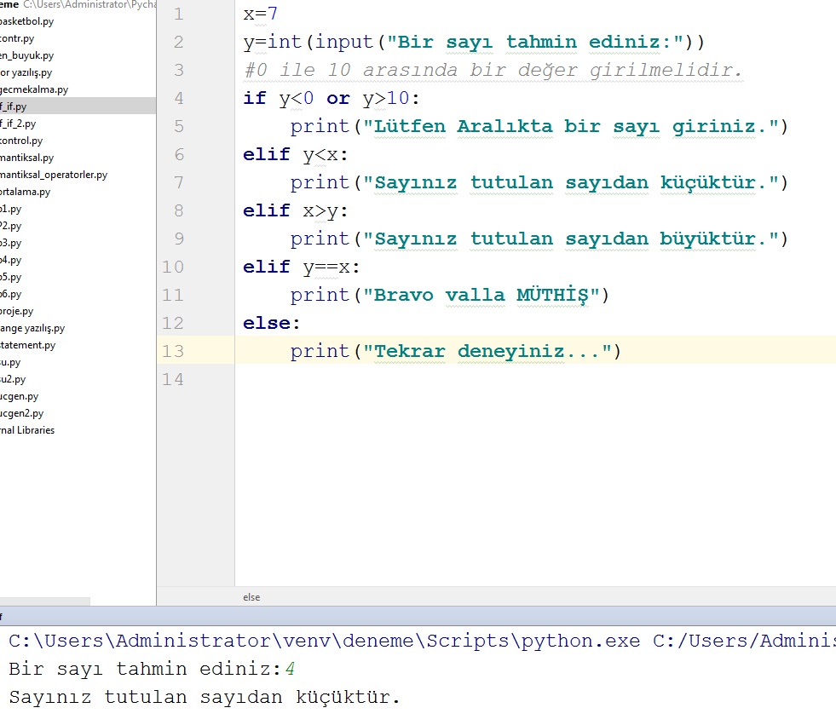The width and height of the screenshot is (836, 725).
Task: Open su.py file
Action: 10,363
